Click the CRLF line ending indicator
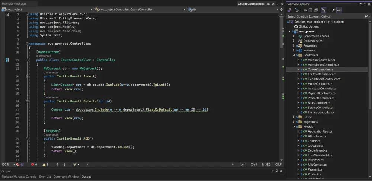372x181 pixels. (278, 164)
